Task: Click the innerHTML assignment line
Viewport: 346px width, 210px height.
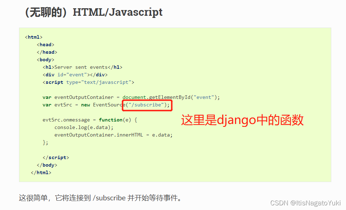Action: (x=113, y=135)
